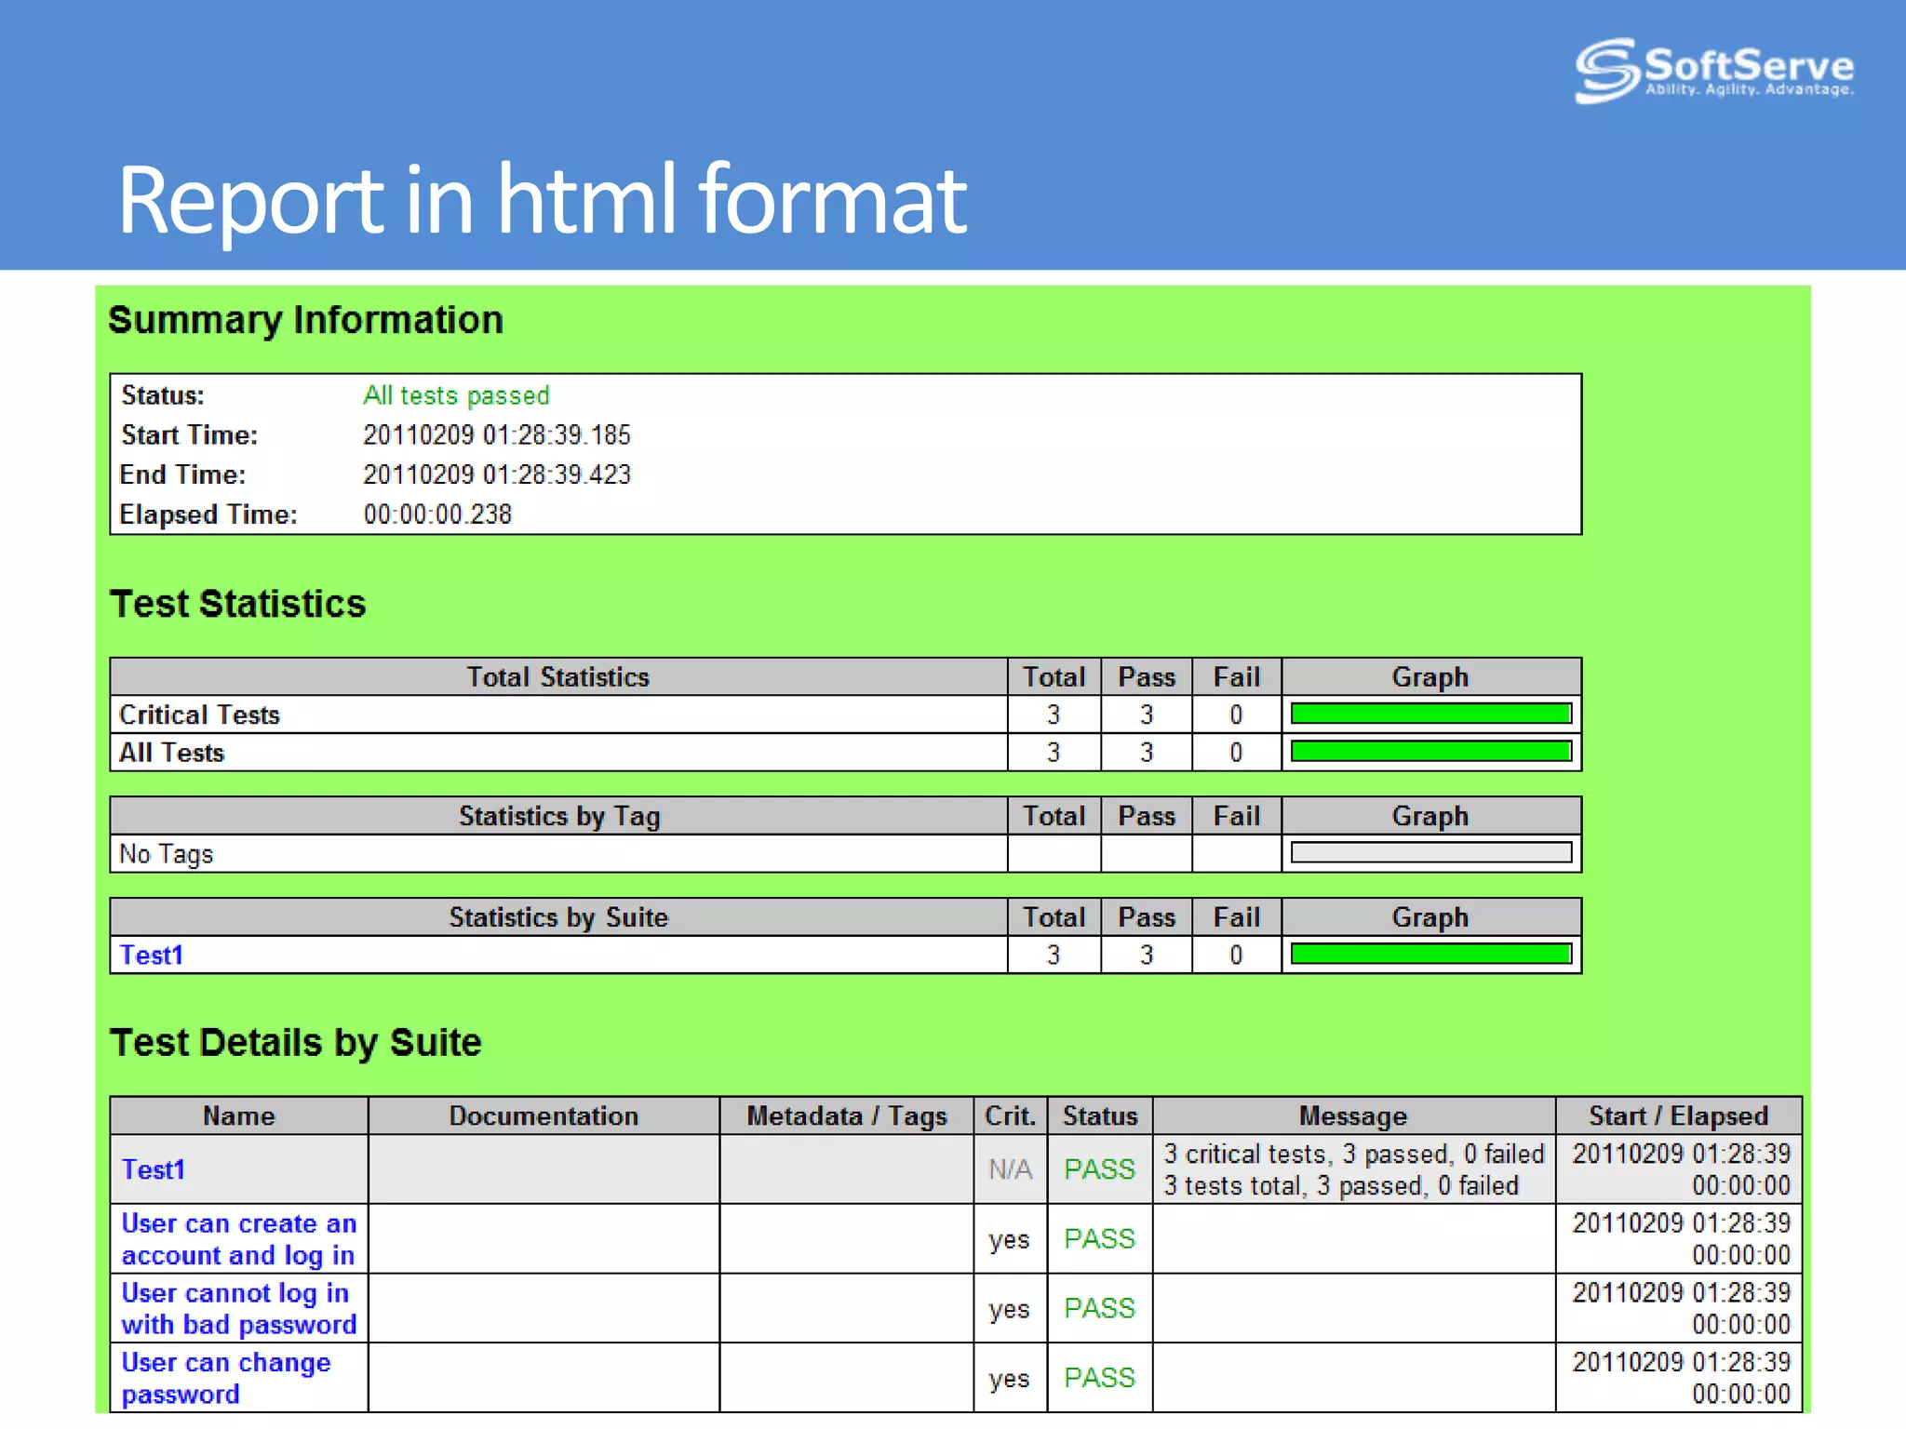Click the 'Report in html format' slide title
This screenshot has width=1906, height=1429.
tap(542, 198)
